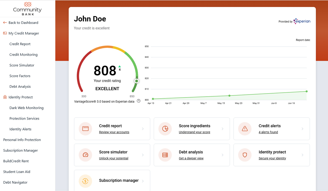Screen dimensions: 328x191
Task: Click the John Doe heading
Action: pyautogui.click(x=90, y=19)
